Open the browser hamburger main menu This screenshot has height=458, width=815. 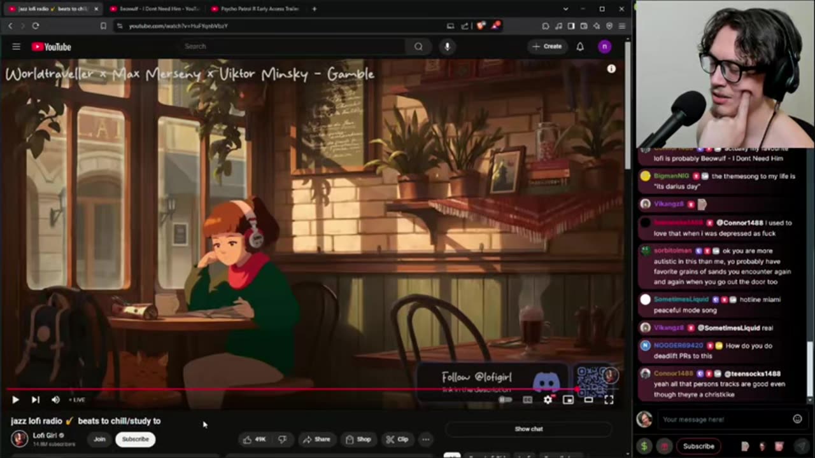622,26
